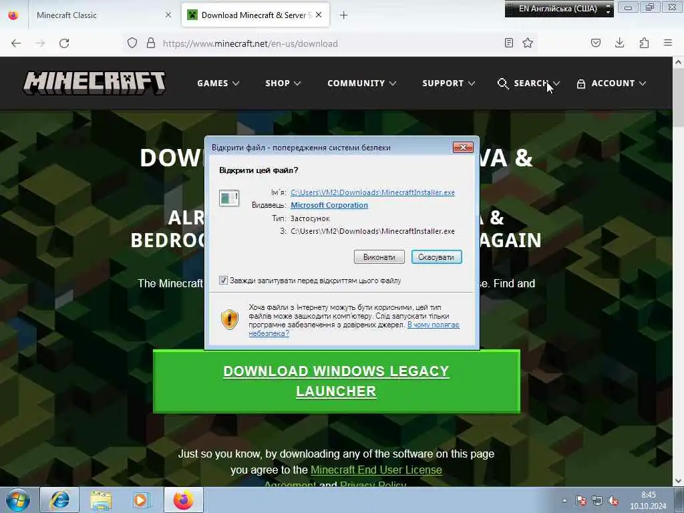Click the Firefox taskbar icon

[x=184, y=500]
